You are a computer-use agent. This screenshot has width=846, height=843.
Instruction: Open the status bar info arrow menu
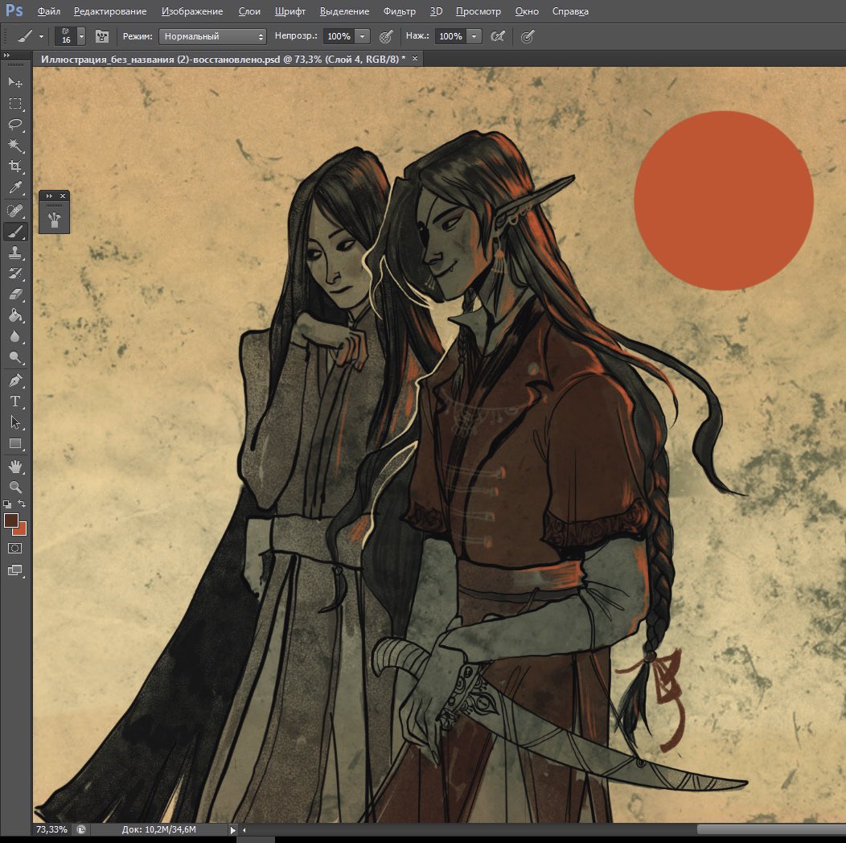(233, 830)
